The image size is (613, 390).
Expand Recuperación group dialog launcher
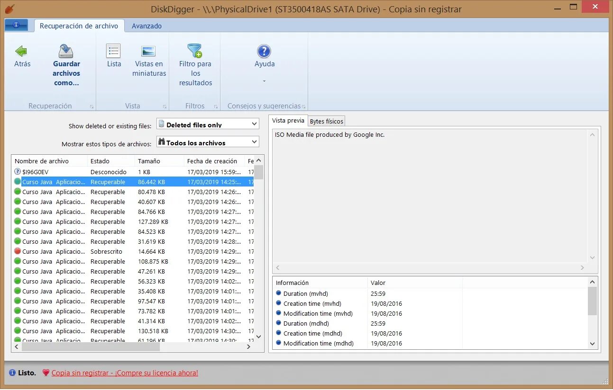(x=91, y=107)
